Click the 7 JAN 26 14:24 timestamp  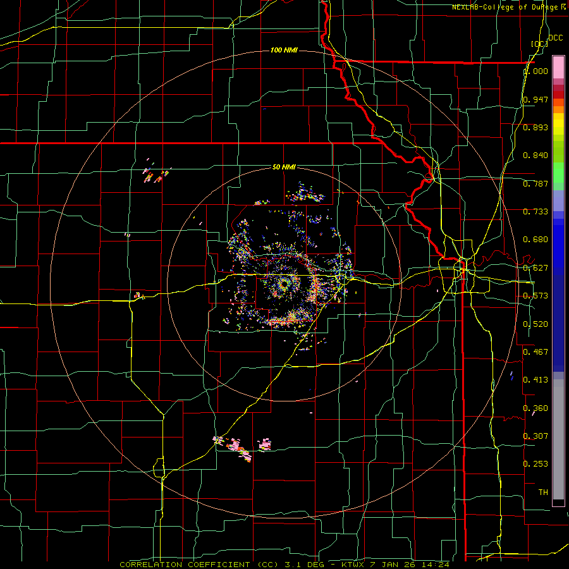(409, 565)
